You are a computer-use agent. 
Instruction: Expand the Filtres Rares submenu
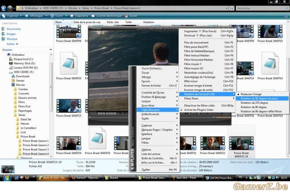pos(207,99)
